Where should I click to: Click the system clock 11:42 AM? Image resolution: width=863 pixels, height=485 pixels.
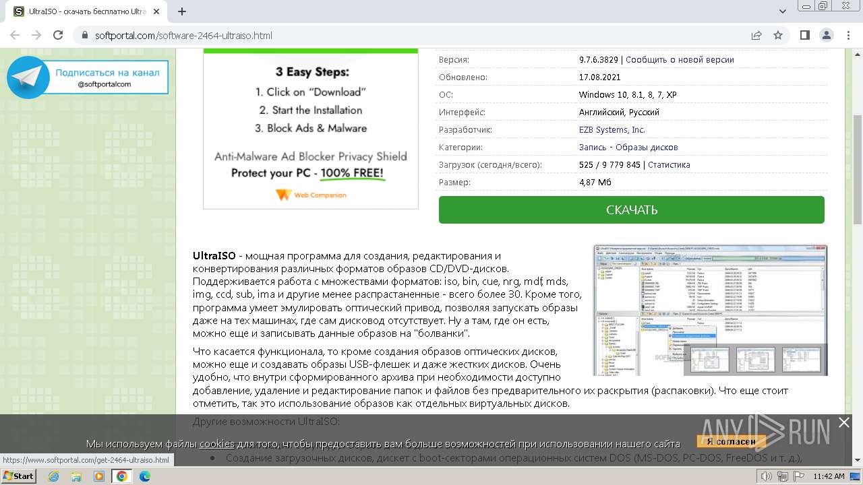(x=829, y=476)
